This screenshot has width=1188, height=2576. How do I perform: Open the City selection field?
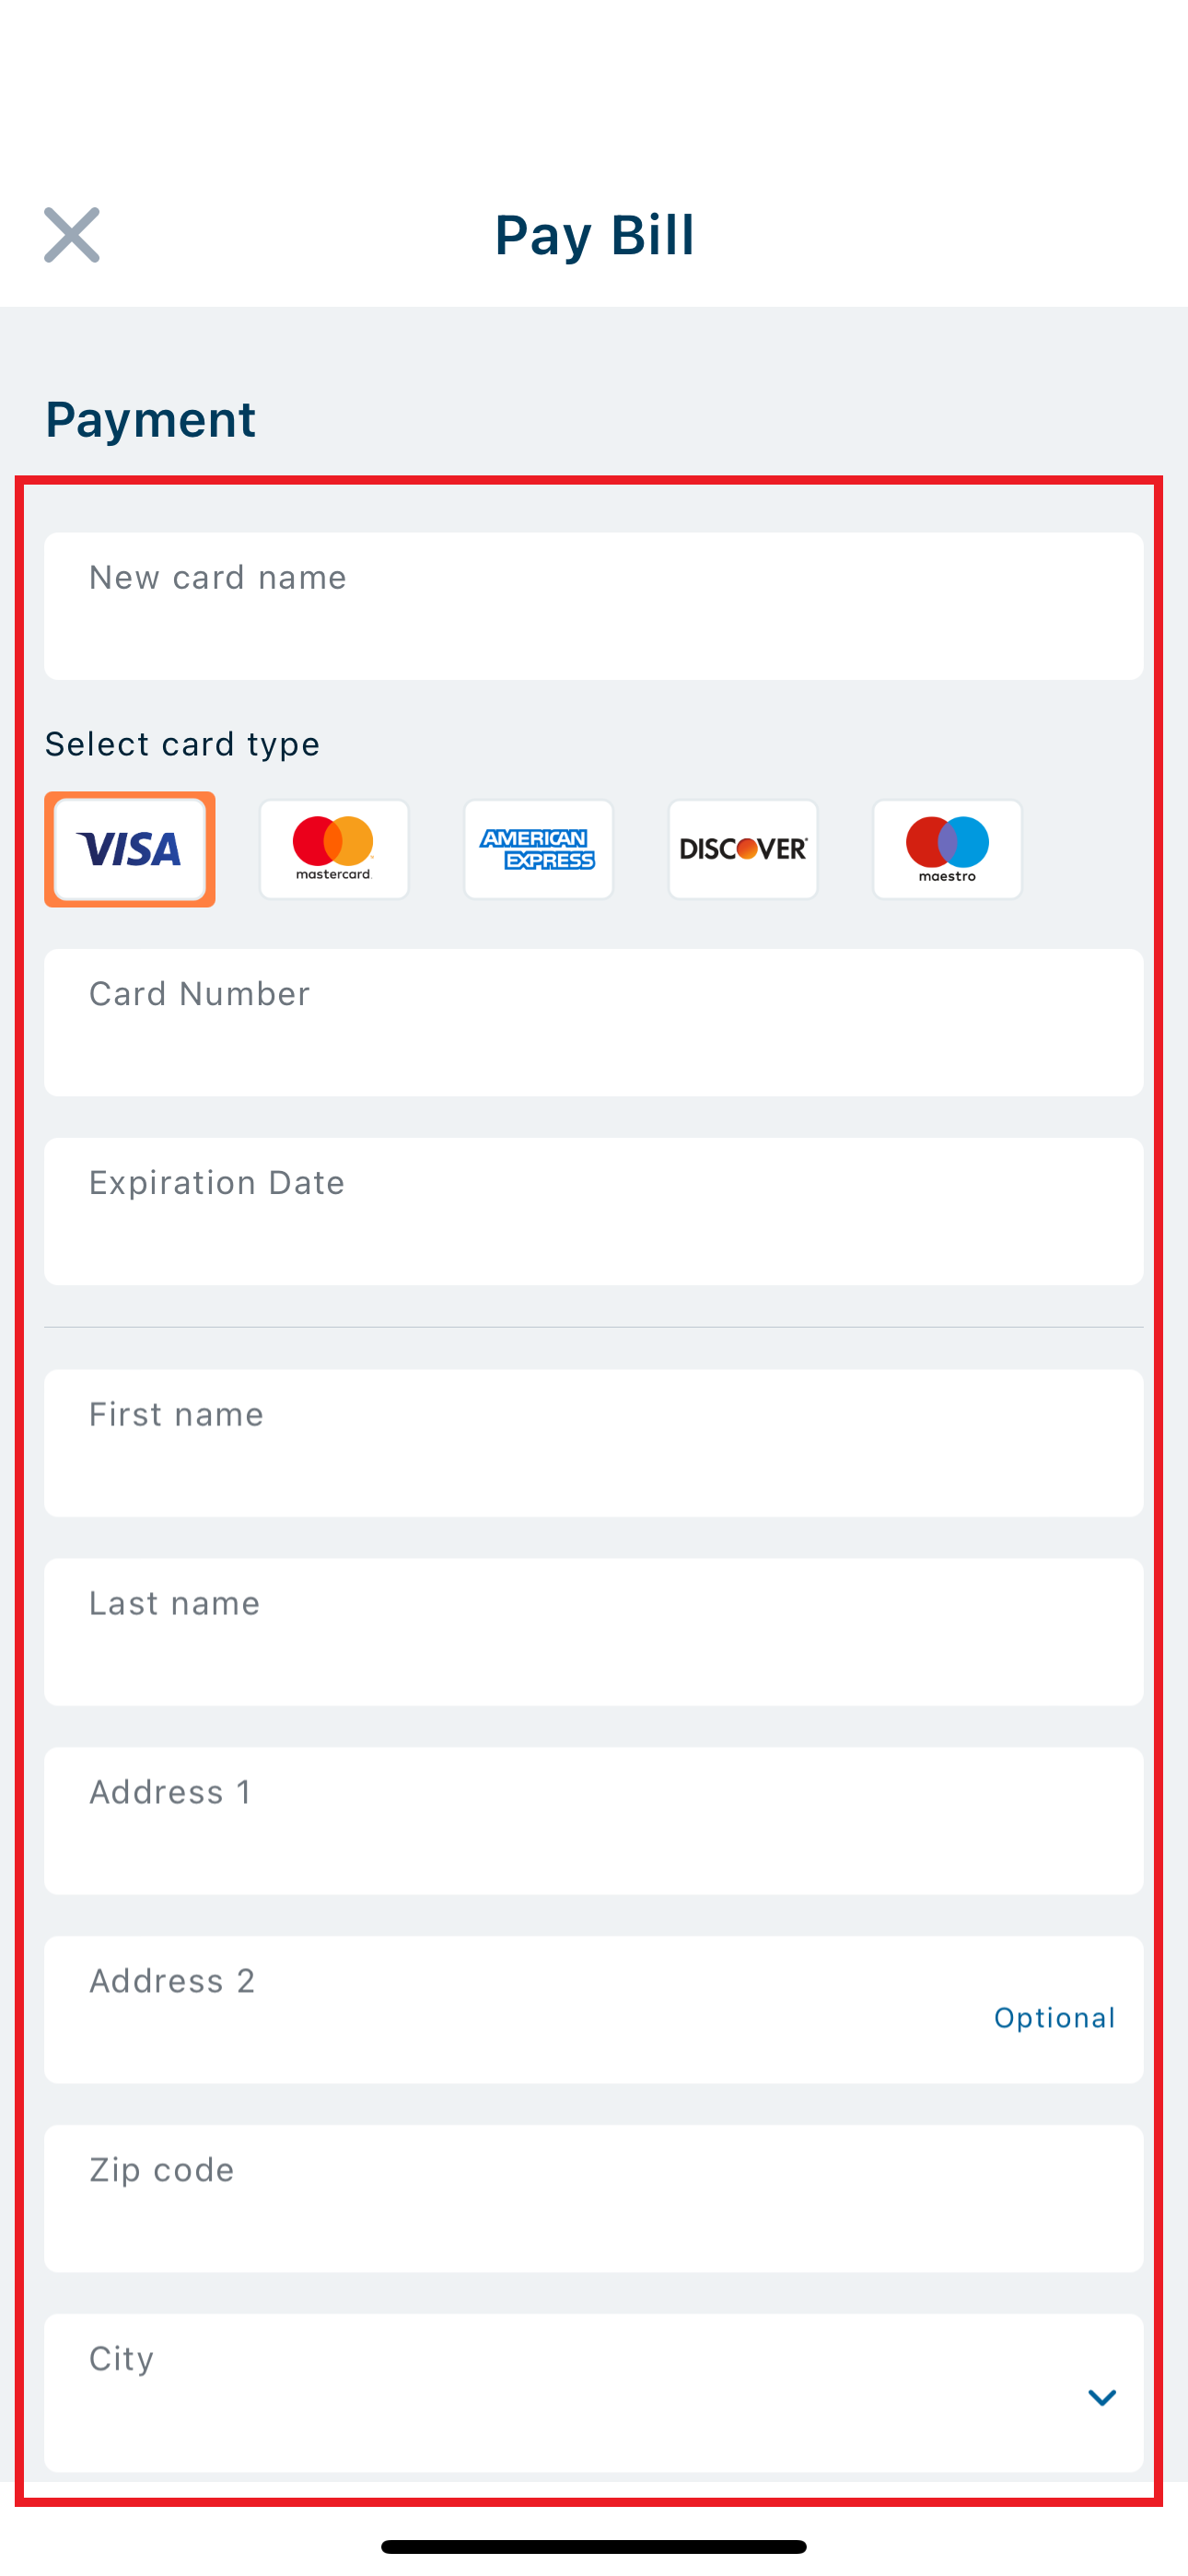pyautogui.click(x=594, y=2392)
